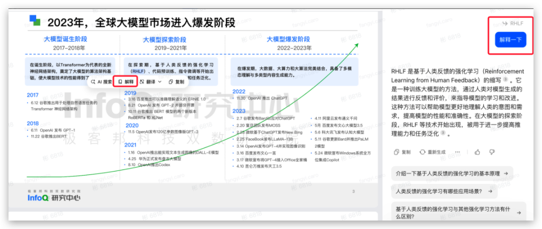Click AI 搜索 in the selection popup toolbar
Viewport: 542px width, 229px height.
pos(101,82)
